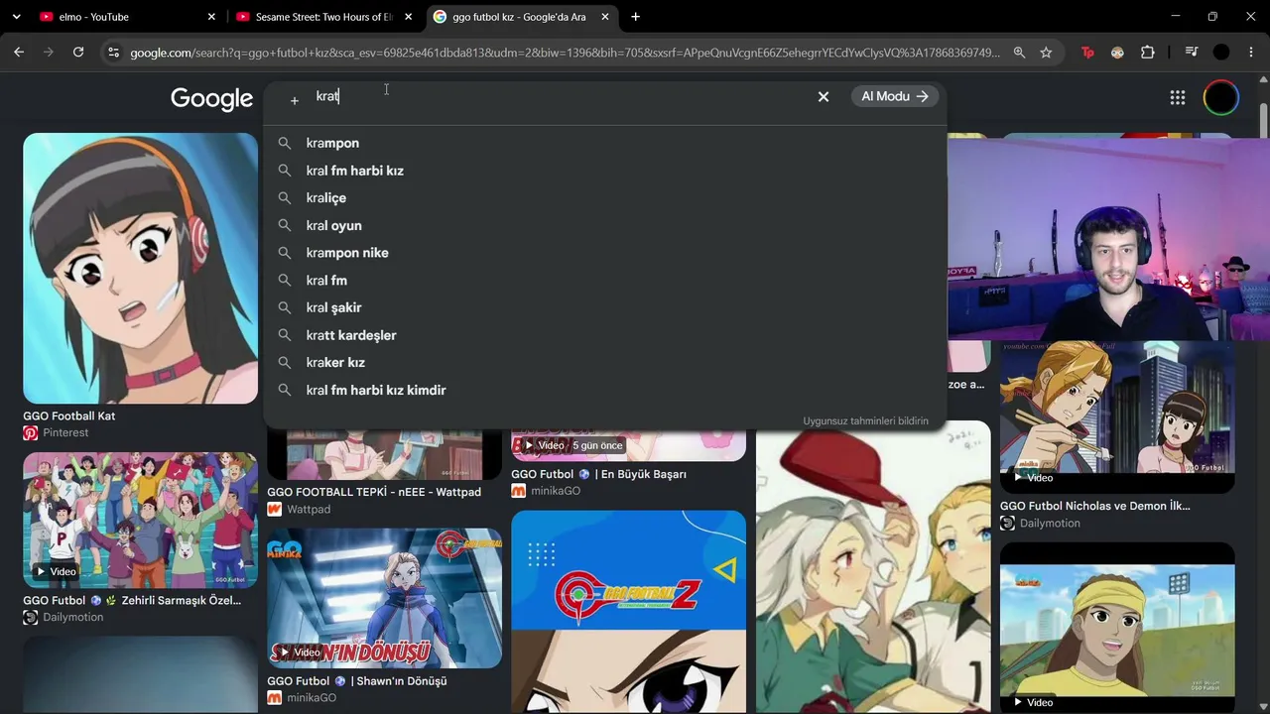Open the Extensions puzzle menu
This screenshot has height=714, width=1270.
[1148, 53]
